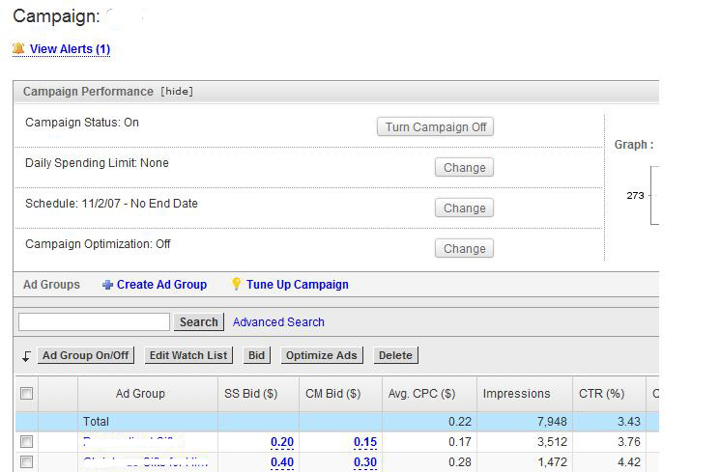Screen dimensions: 720x472
Task: Select the CTR value 4.42
Action: (628, 462)
